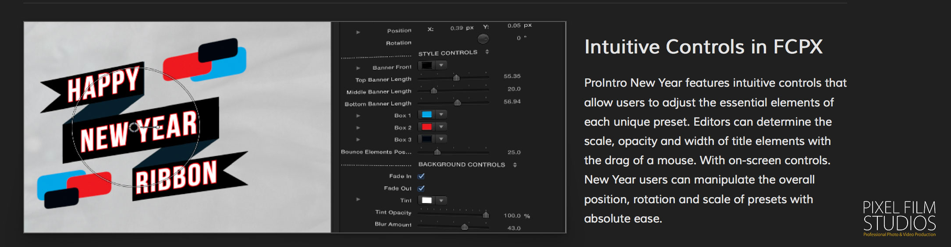Expand the Box 3 disclosure triangle
The image size is (951, 247).
click(x=358, y=139)
